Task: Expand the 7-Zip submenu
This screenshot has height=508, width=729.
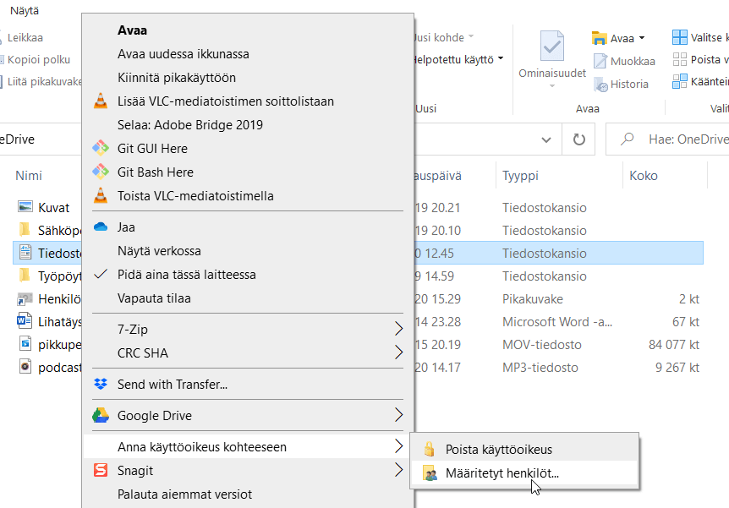Action: [x=398, y=329]
